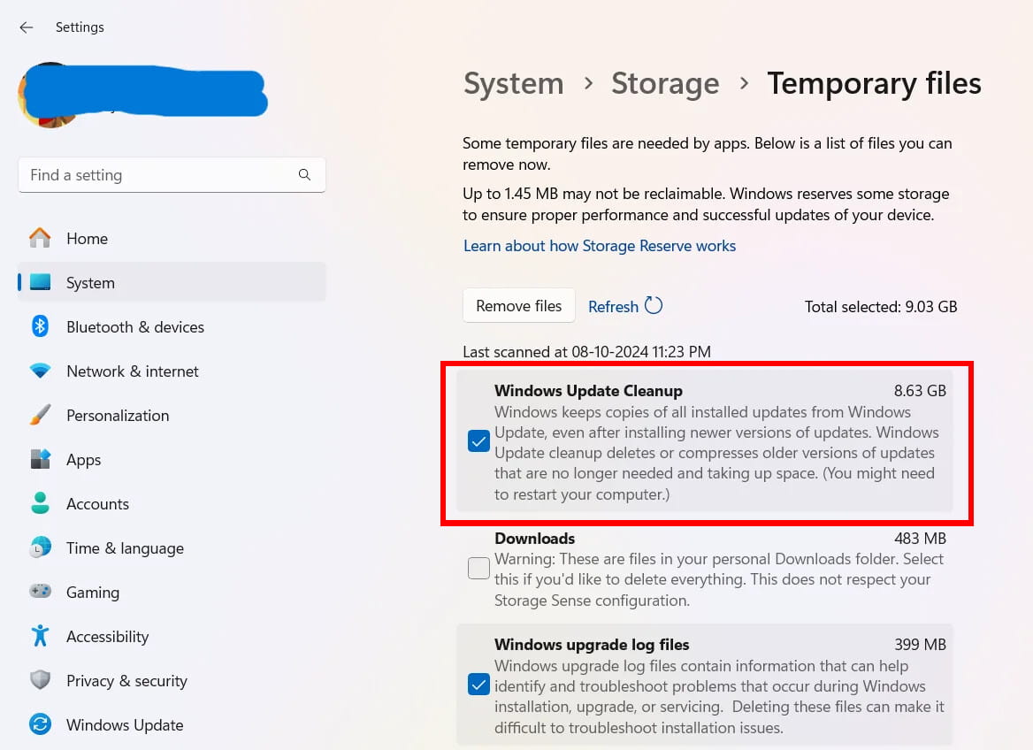
Task: Click the Accounts person icon
Action: 40,503
